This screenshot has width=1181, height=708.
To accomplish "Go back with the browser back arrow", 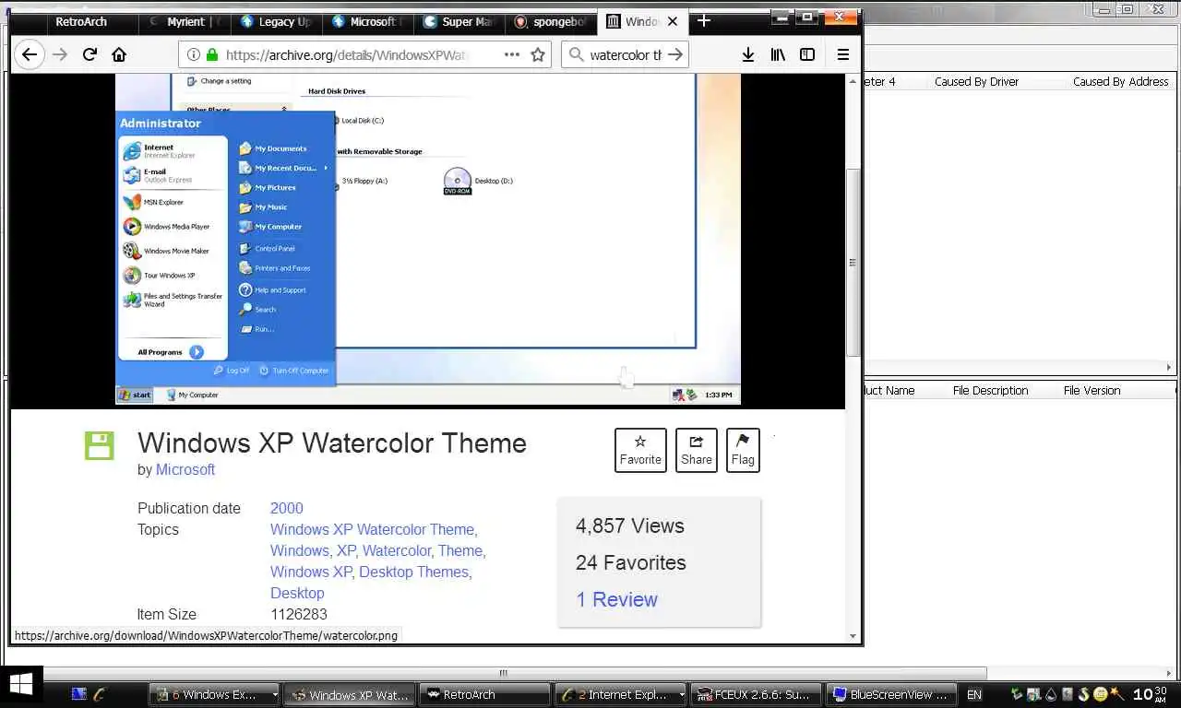I will (30, 54).
